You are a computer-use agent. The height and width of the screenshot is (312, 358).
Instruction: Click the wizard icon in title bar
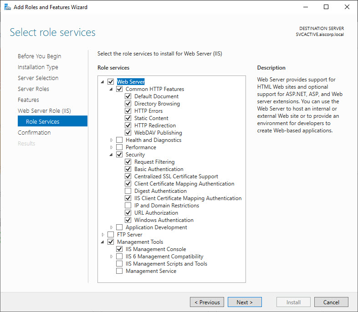coord(7,7)
